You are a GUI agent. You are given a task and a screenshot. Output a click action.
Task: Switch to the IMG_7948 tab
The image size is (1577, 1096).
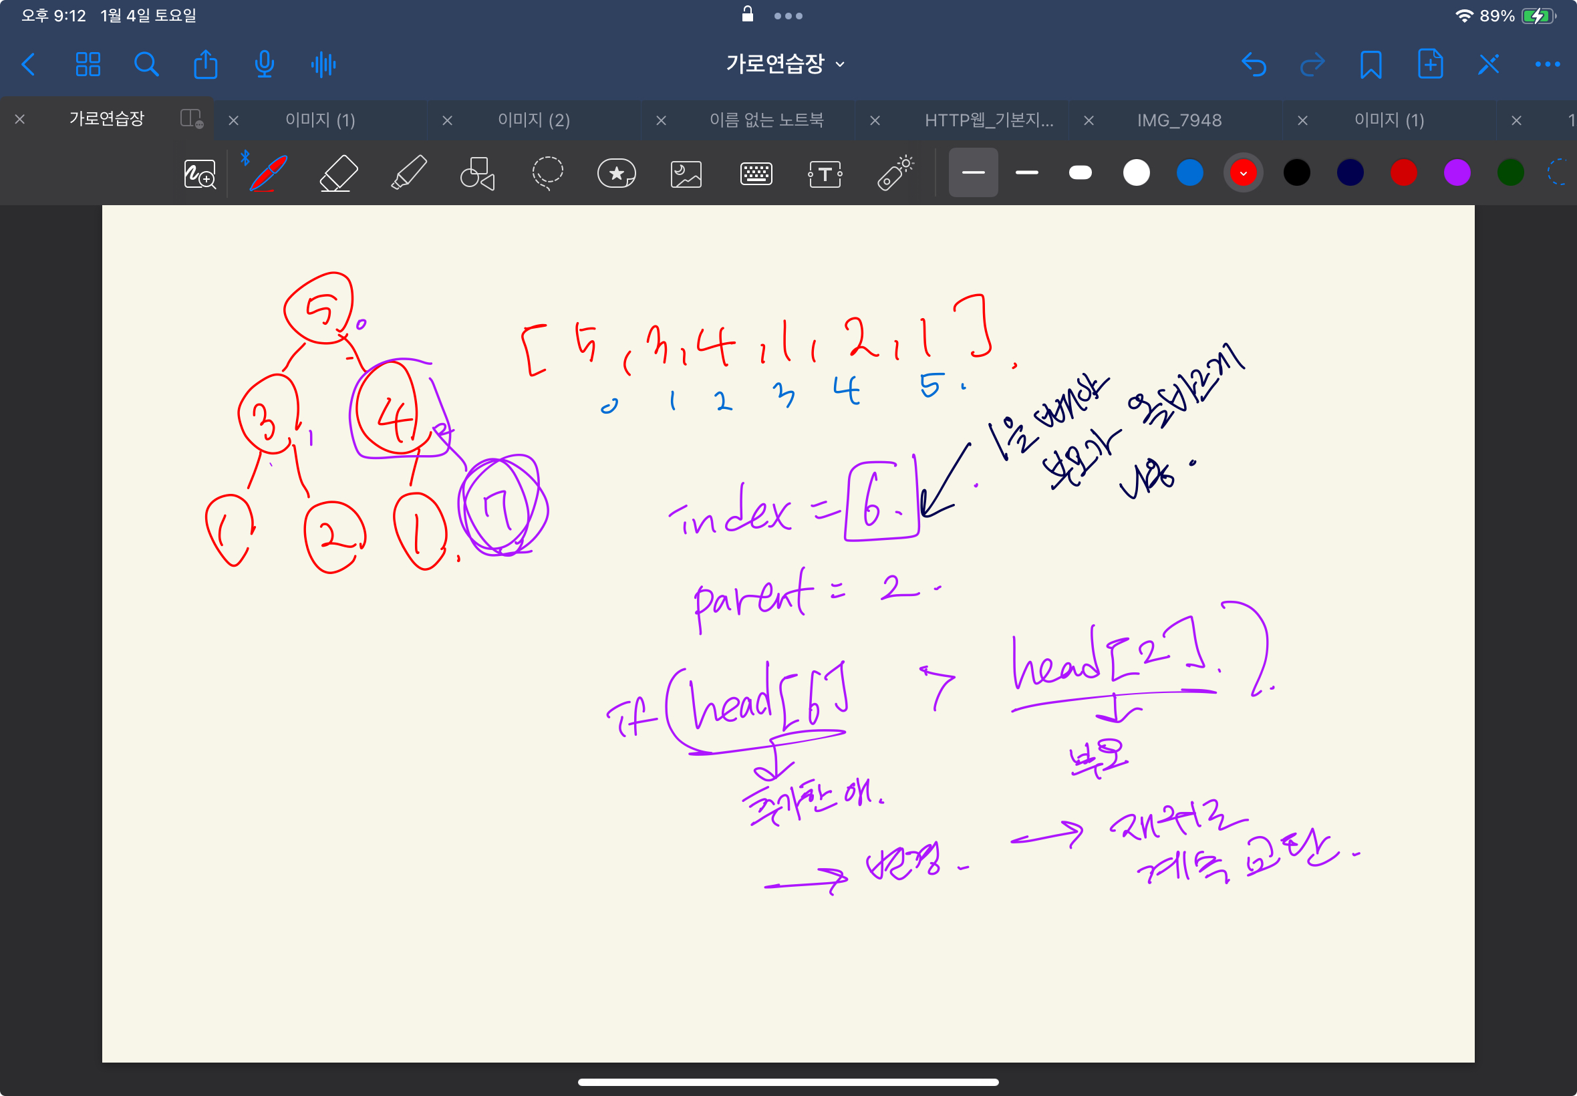pyautogui.click(x=1179, y=120)
